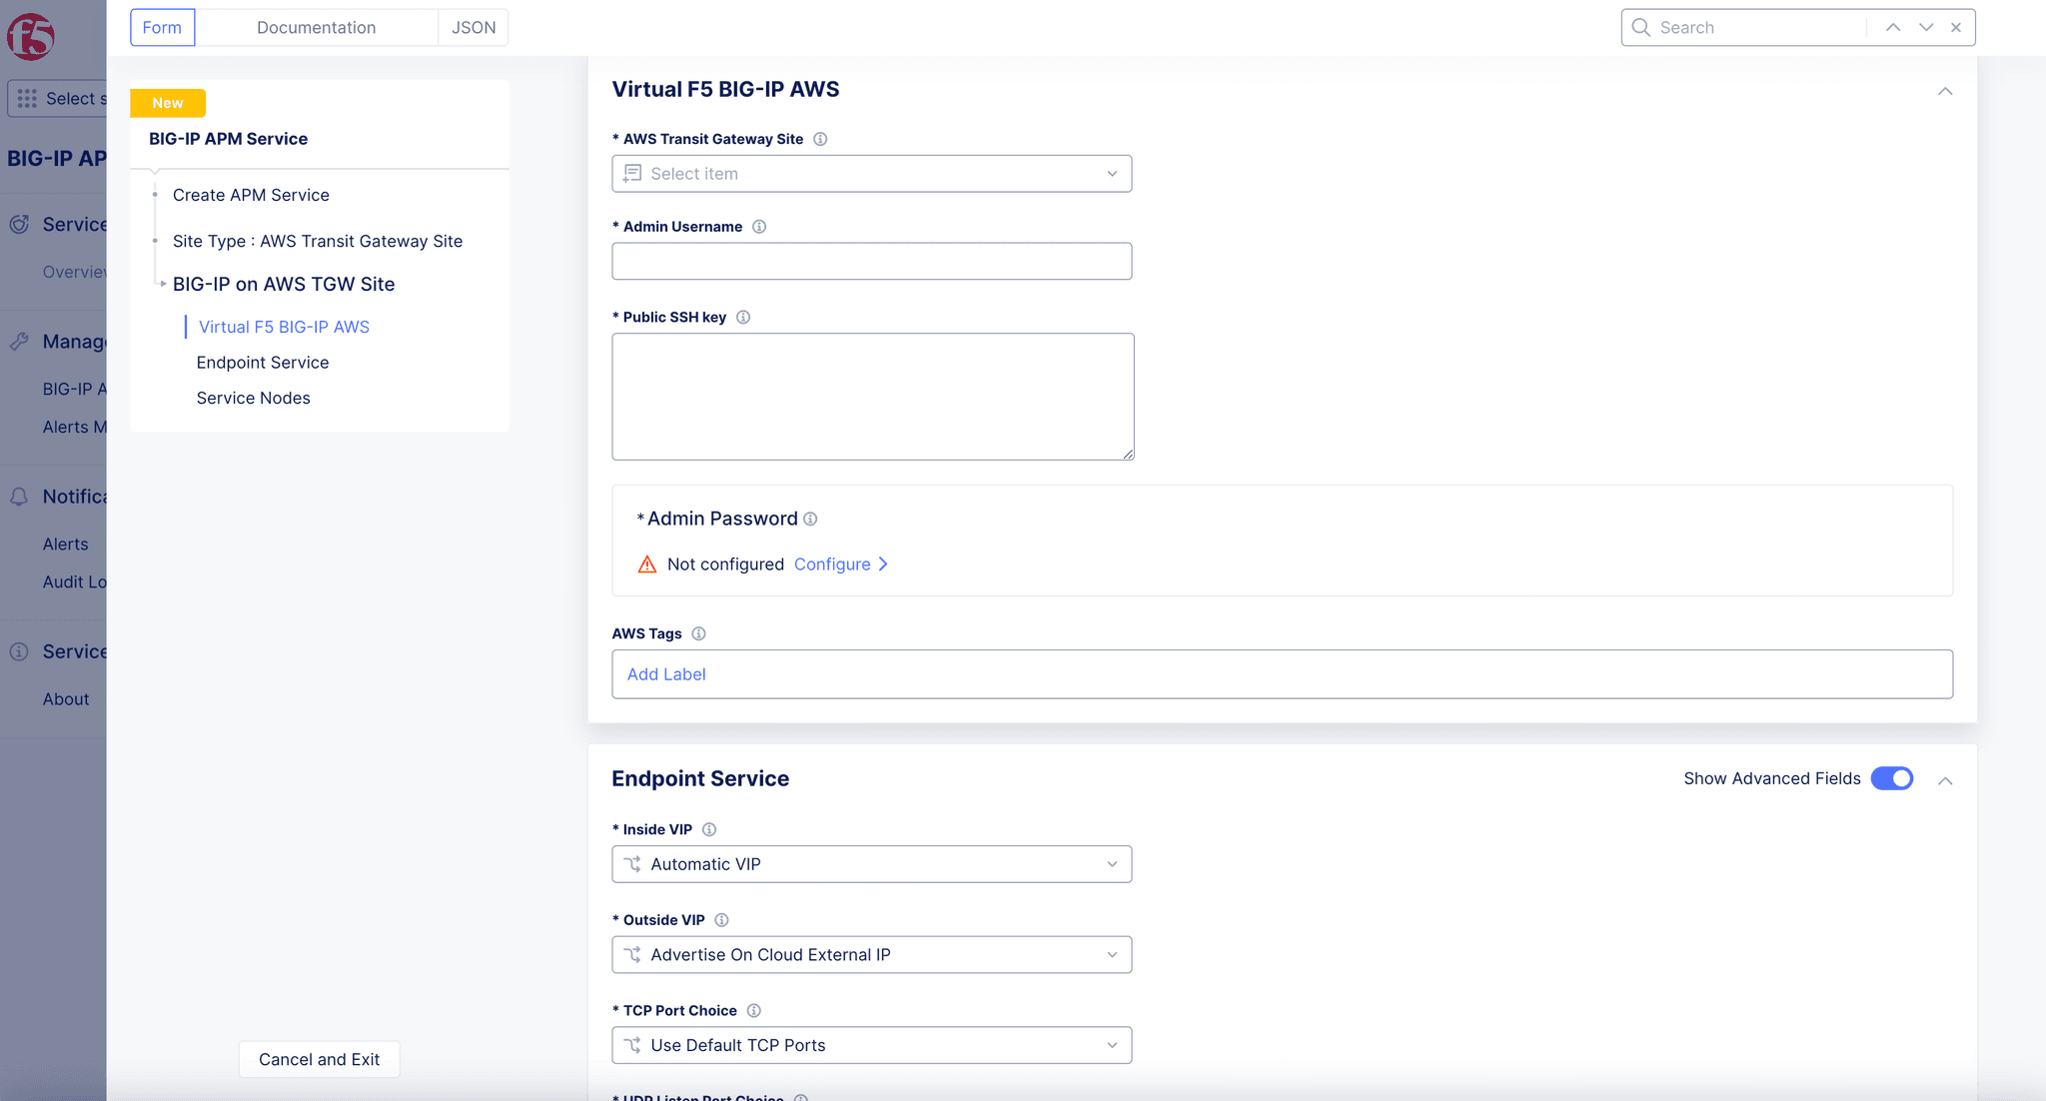2046x1101 pixels.
Task: Disable the Show Advanced Fields toggle
Action: 1890,778
